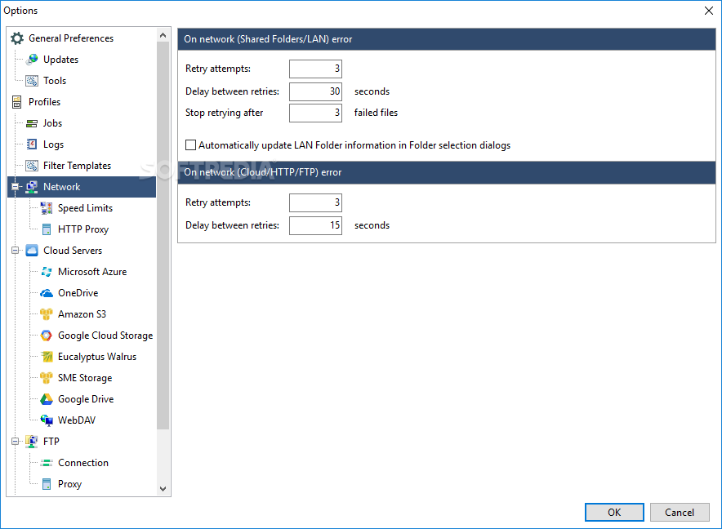This screenshot has width=722, height=529.
Task: Click the Stop retrying after field
Action: (x=315, y=113)
